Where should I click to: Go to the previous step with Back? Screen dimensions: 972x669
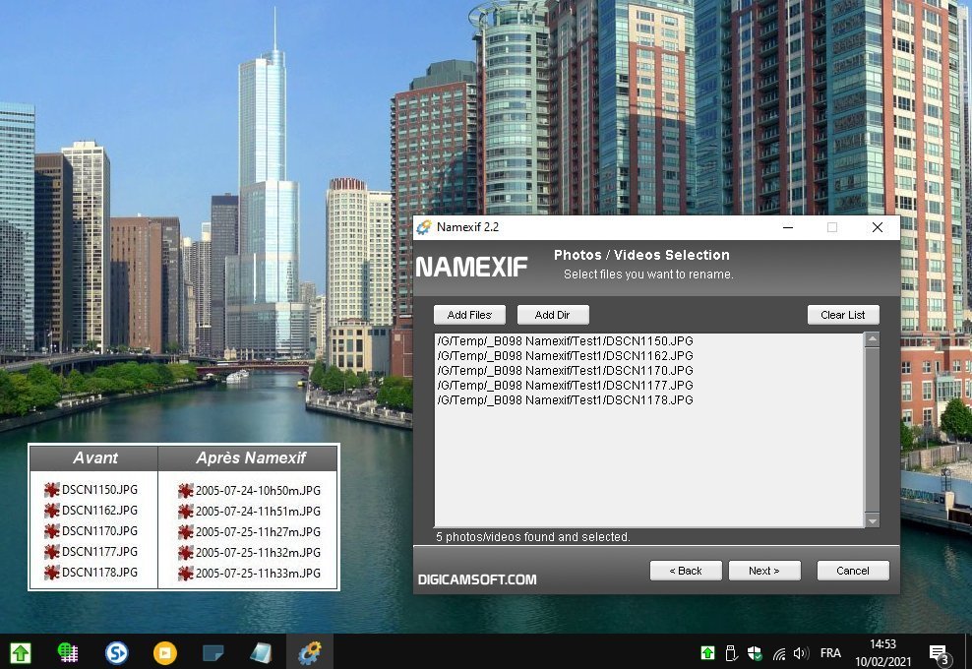(686, 571)
